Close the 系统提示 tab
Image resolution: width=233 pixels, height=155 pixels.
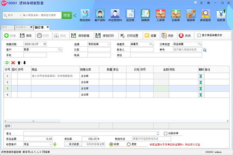click(31, 27)
